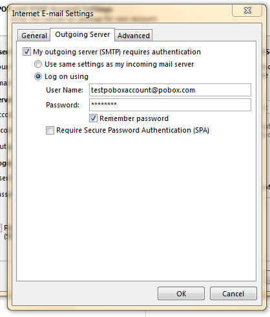Uncheck the SMTP requires authentication checkbox
Image resolution: width=270 pixels, height=317 pixels.
[x=26, y=52]
